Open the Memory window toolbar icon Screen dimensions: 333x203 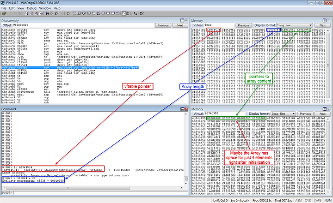click(93, 13)
